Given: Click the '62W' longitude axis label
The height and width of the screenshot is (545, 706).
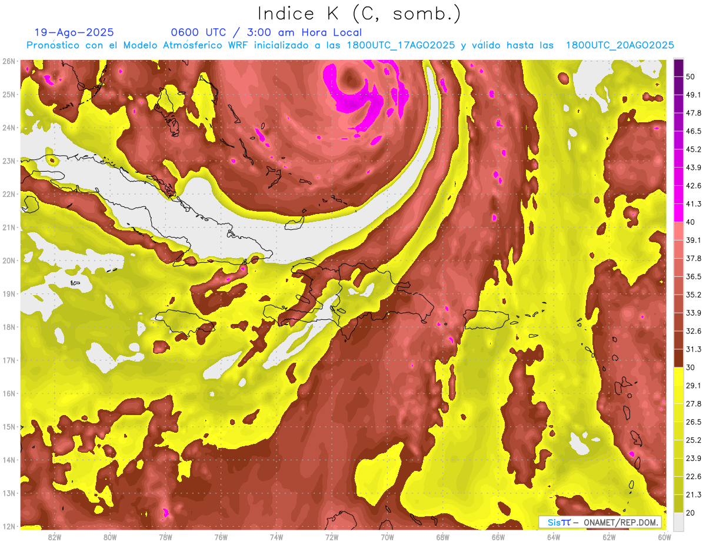Looking at the screenshot, I should click(609, 537).
